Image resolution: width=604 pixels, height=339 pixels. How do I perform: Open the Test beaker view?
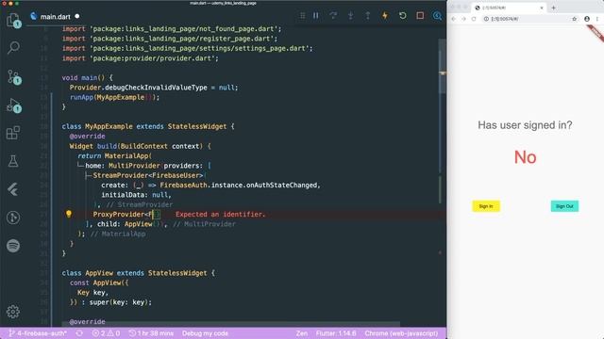(13, 161)
